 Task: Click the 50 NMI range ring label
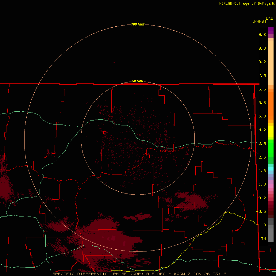pyautogui.click(x=138, y=81)
